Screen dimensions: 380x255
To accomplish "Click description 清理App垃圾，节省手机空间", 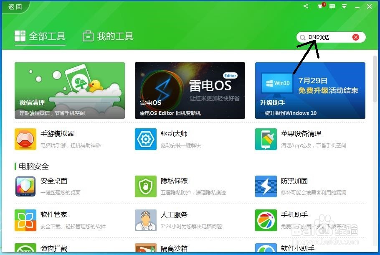I will [x=314, y=145].
